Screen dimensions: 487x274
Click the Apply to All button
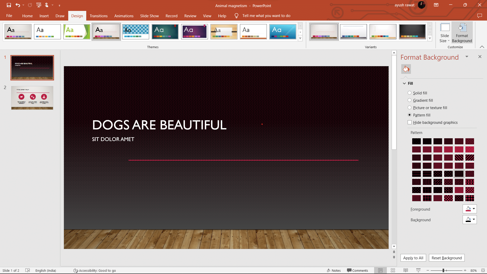click(x=413, y=258)
